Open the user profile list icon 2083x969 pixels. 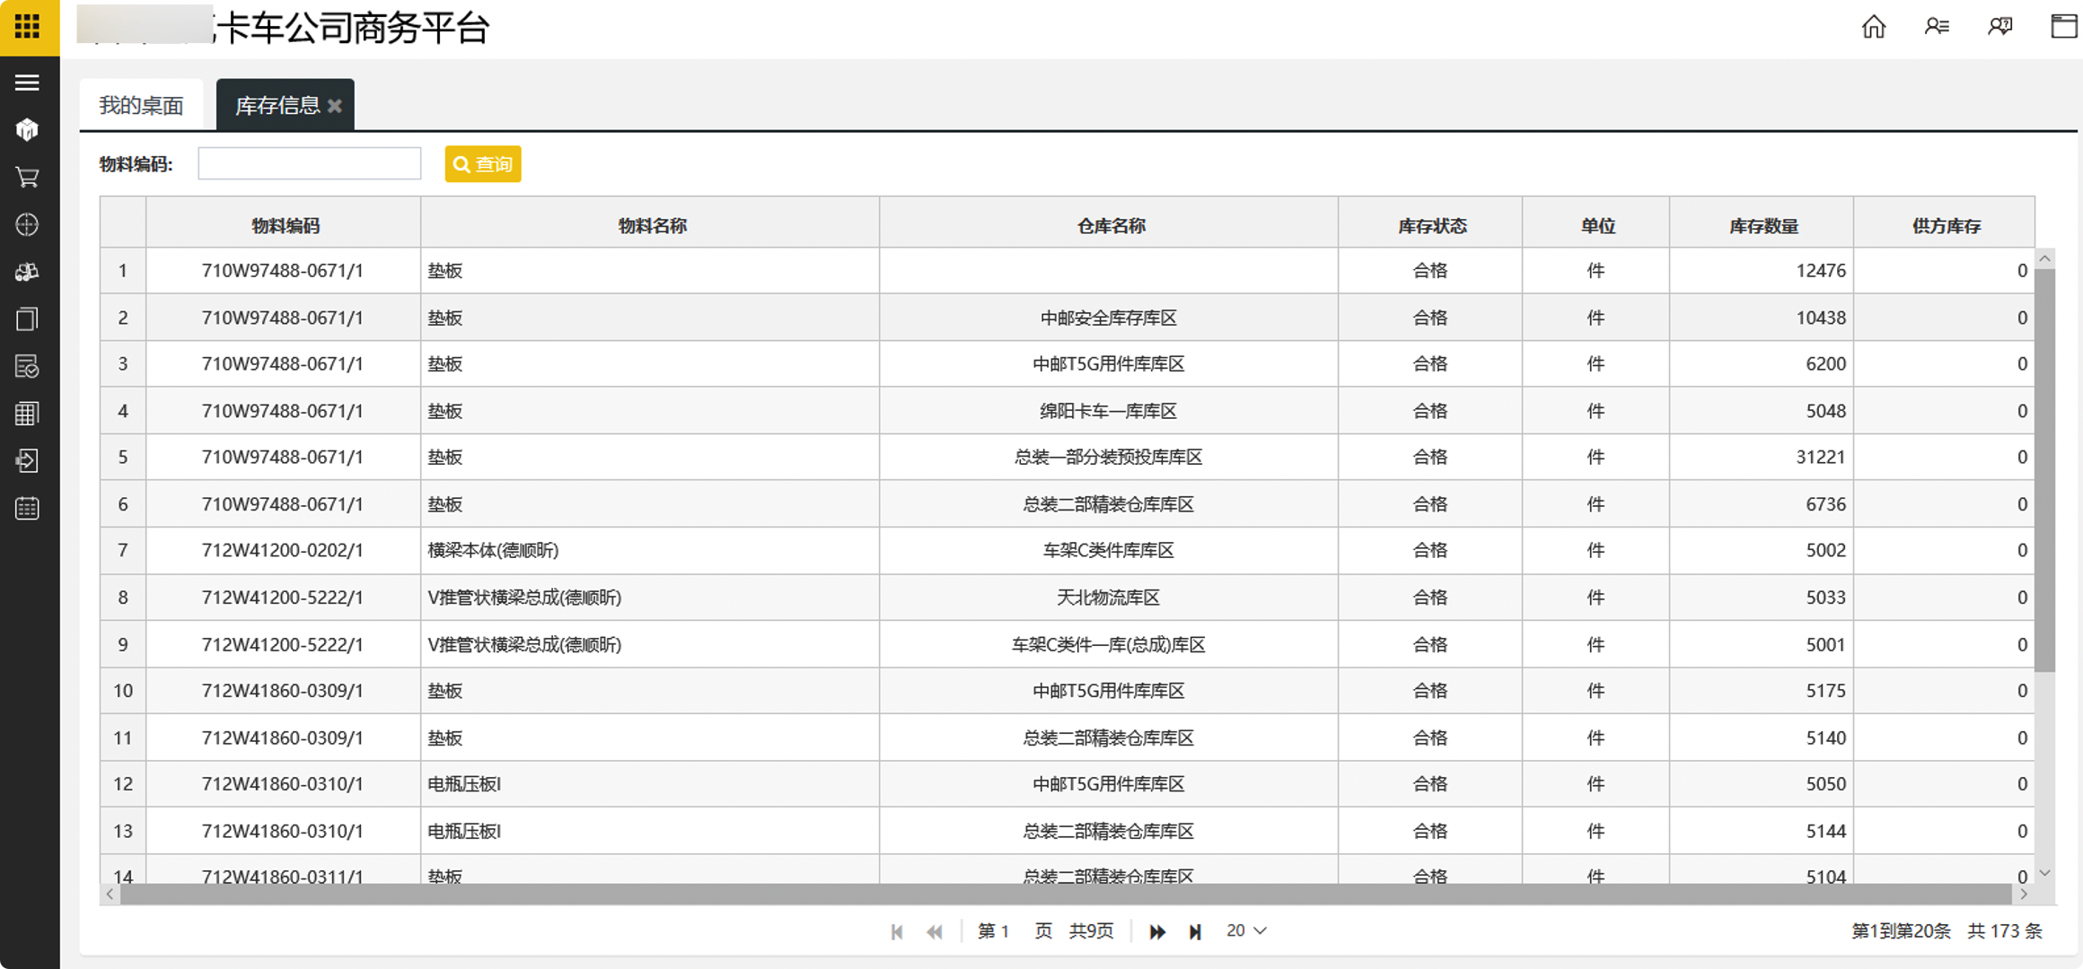pyautogui.click(x=1937, y=27)
